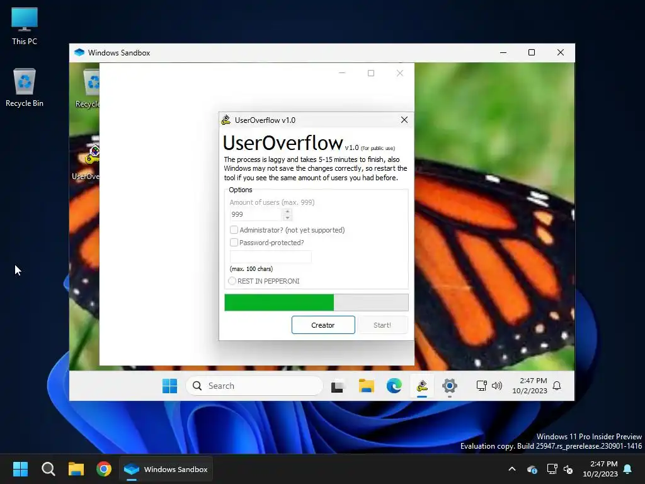Viewport: 645px width, 484px height.
Task: Select the UserOverflow shortcut on the Sandbox desktop
Action: coord(86,163)
